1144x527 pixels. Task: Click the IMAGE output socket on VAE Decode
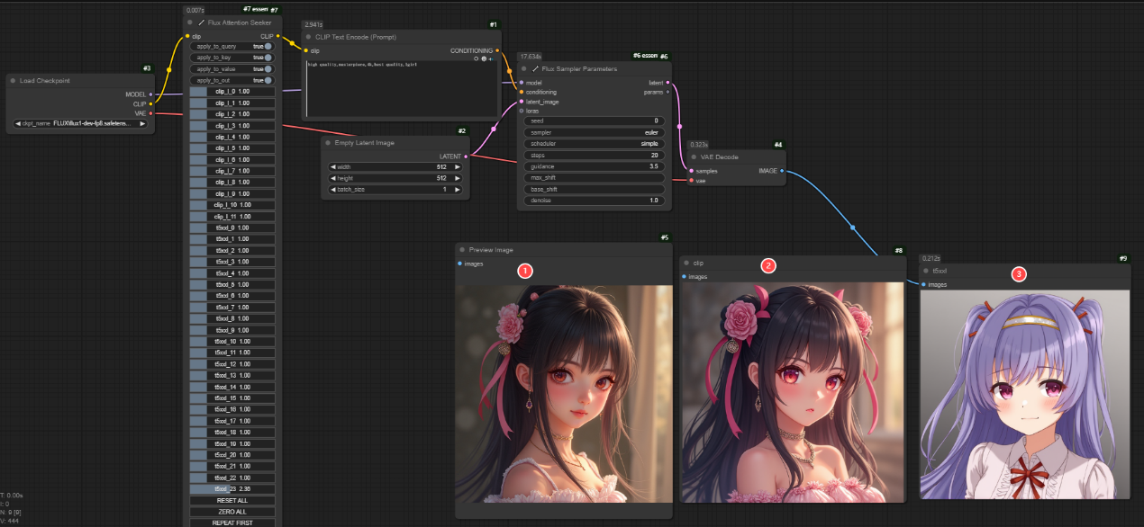click(x=781, y=170)
